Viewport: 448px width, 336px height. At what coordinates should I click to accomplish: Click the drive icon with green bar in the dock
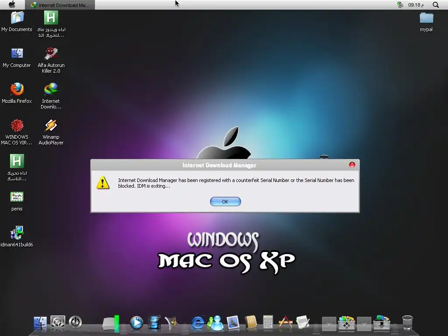[111, 323]
